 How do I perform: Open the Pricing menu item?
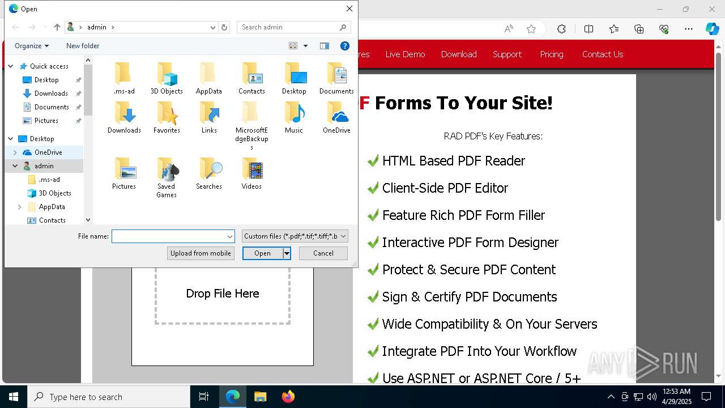click(552, 54)
